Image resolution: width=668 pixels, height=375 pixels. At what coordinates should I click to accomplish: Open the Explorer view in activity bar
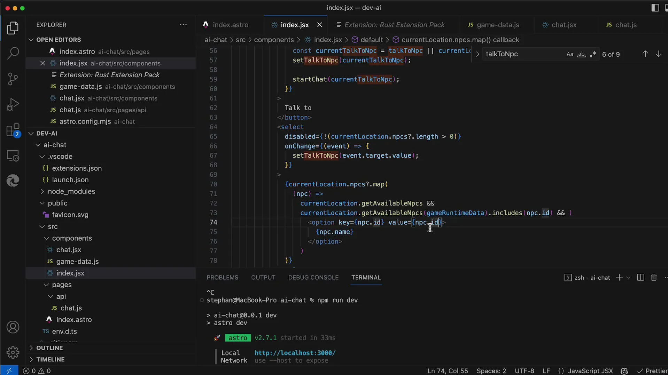pyautogui.click(x=13, y=28)
